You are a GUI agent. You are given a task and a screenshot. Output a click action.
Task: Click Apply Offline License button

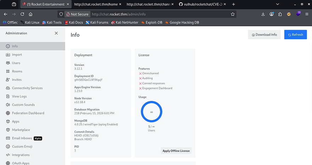pos(176,150)
